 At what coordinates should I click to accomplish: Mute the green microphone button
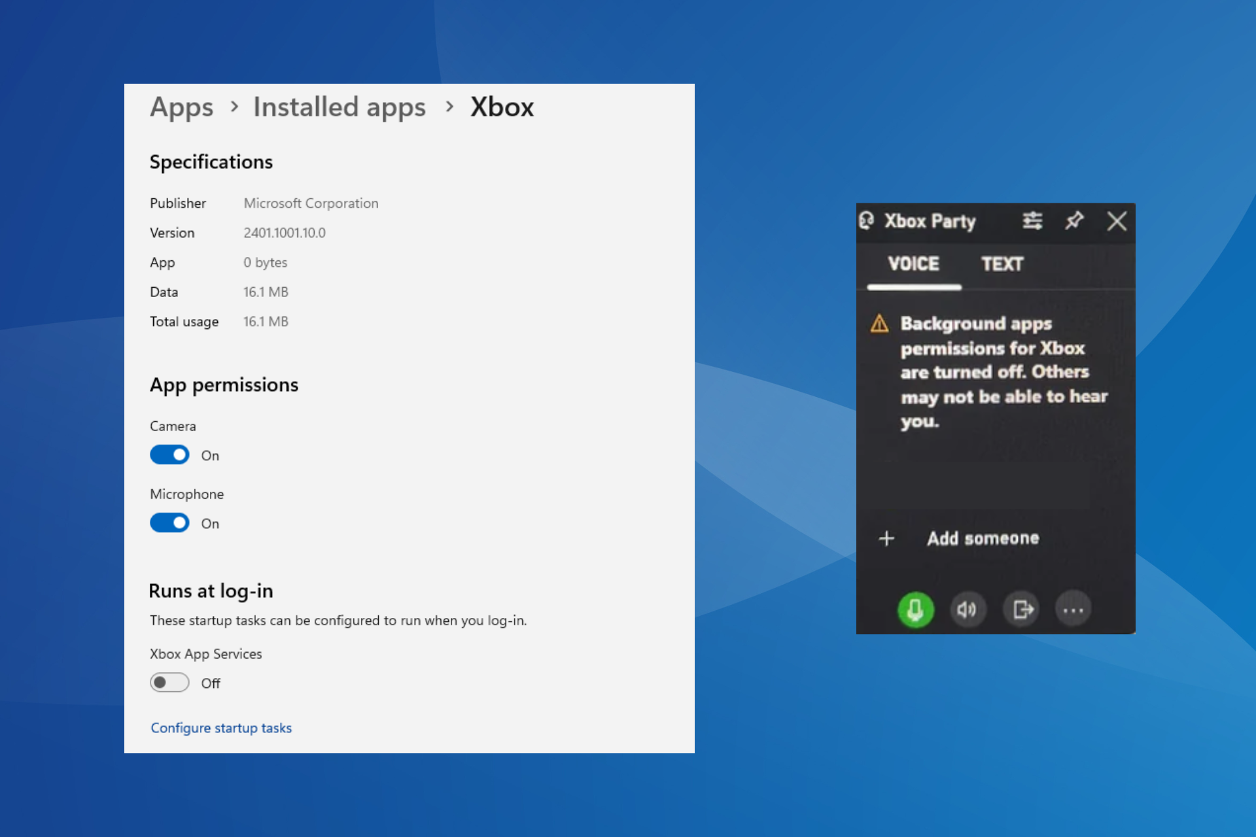915,609
